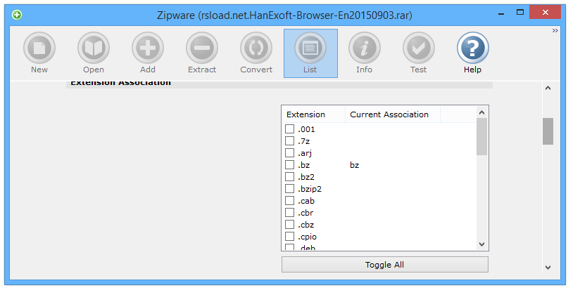Click main panel scroll down arrow
The image size is (580, 302).
click(548, 268)
